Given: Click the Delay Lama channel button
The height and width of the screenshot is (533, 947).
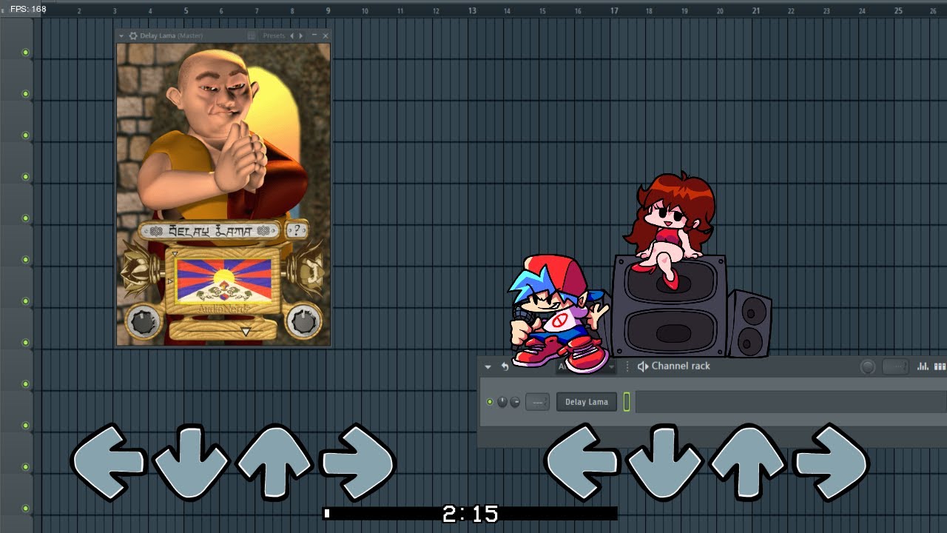Looking at the screenshot, I should (x=587, y=402).
